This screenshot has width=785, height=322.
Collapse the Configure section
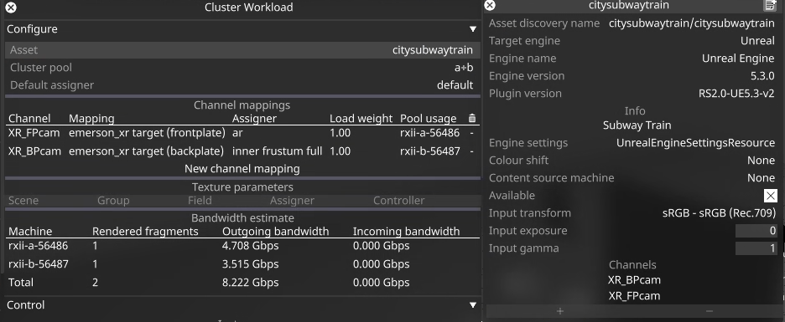coord(472,29)
